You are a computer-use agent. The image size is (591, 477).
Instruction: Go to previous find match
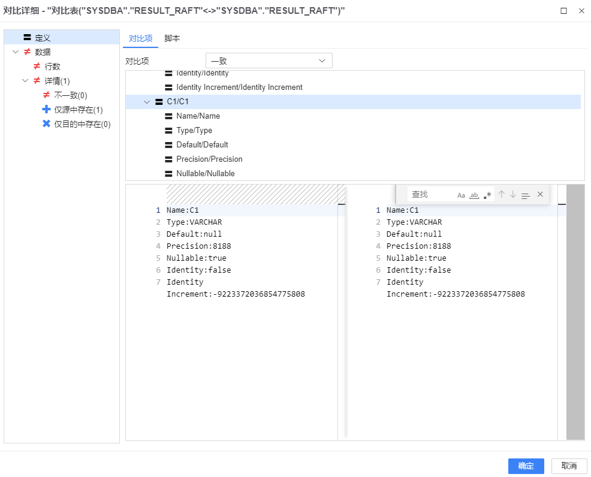click(501, 194)
